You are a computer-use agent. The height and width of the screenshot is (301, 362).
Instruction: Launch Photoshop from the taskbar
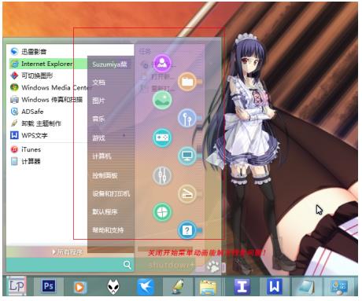(x=49, y=286)
